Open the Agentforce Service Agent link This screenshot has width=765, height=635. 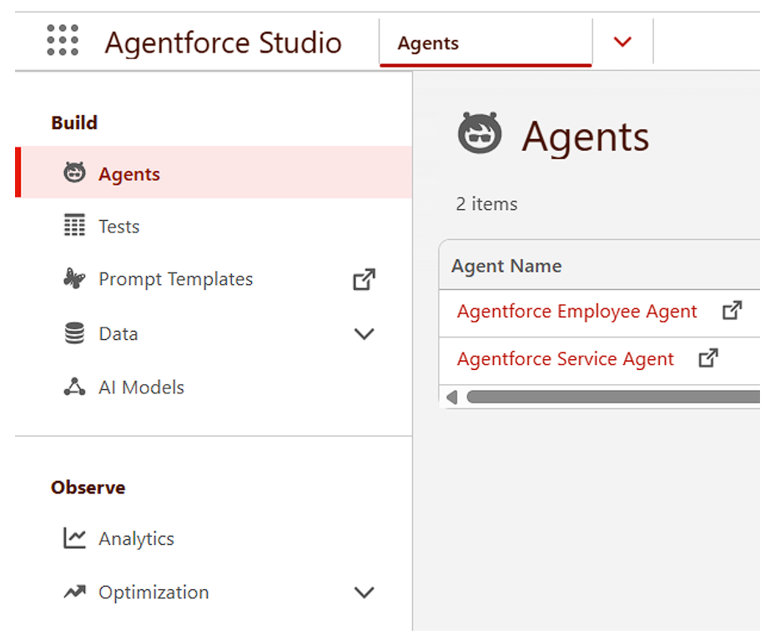(x=565, y=359)
